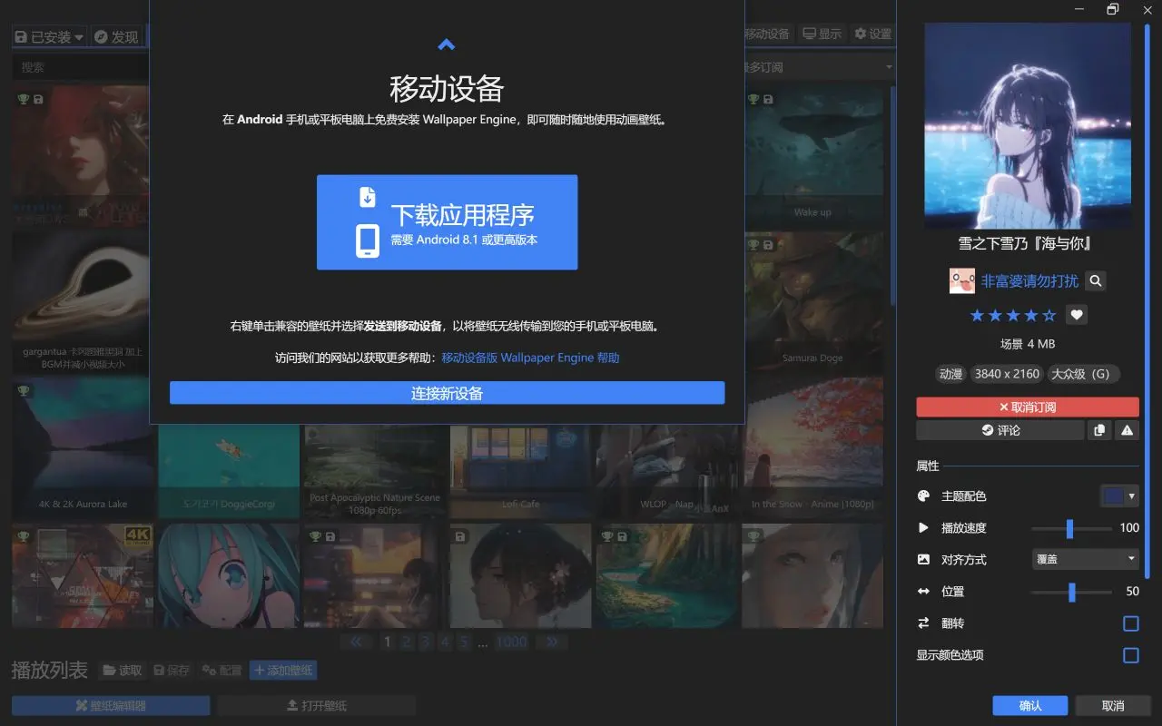This screenshot has width=1162, height=726.
Task: Click the 下载应用程序 download button
Action: click(x=447, y=222)
